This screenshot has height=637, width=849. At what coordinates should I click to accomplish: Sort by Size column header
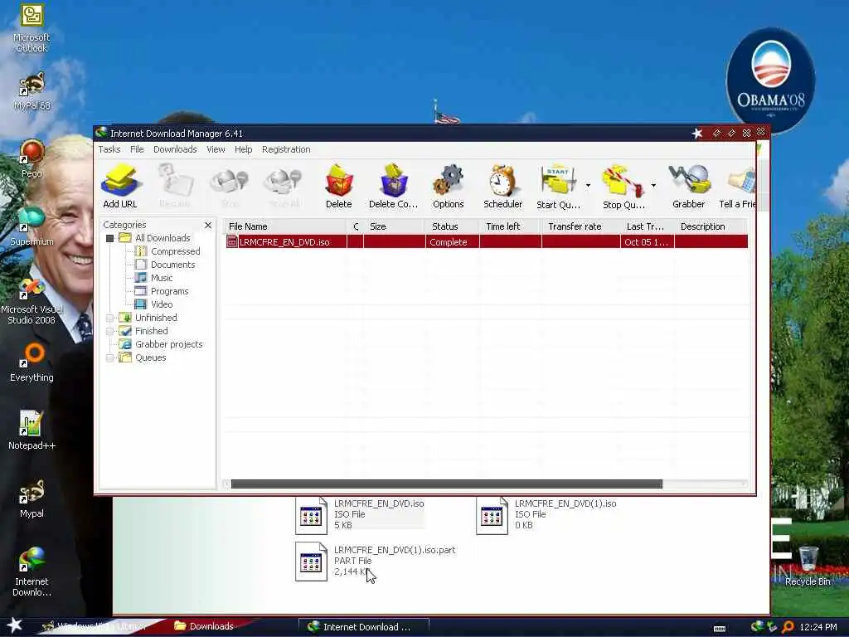(394, 226)
